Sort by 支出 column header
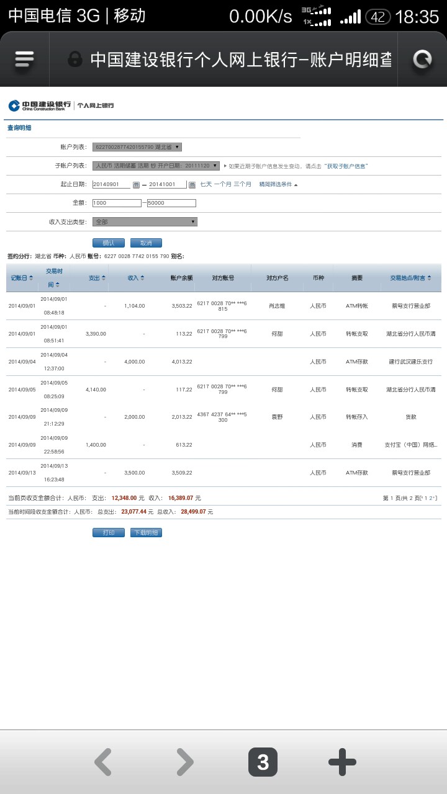This screenshot has height=794, width=447. [x=97, y=278]
